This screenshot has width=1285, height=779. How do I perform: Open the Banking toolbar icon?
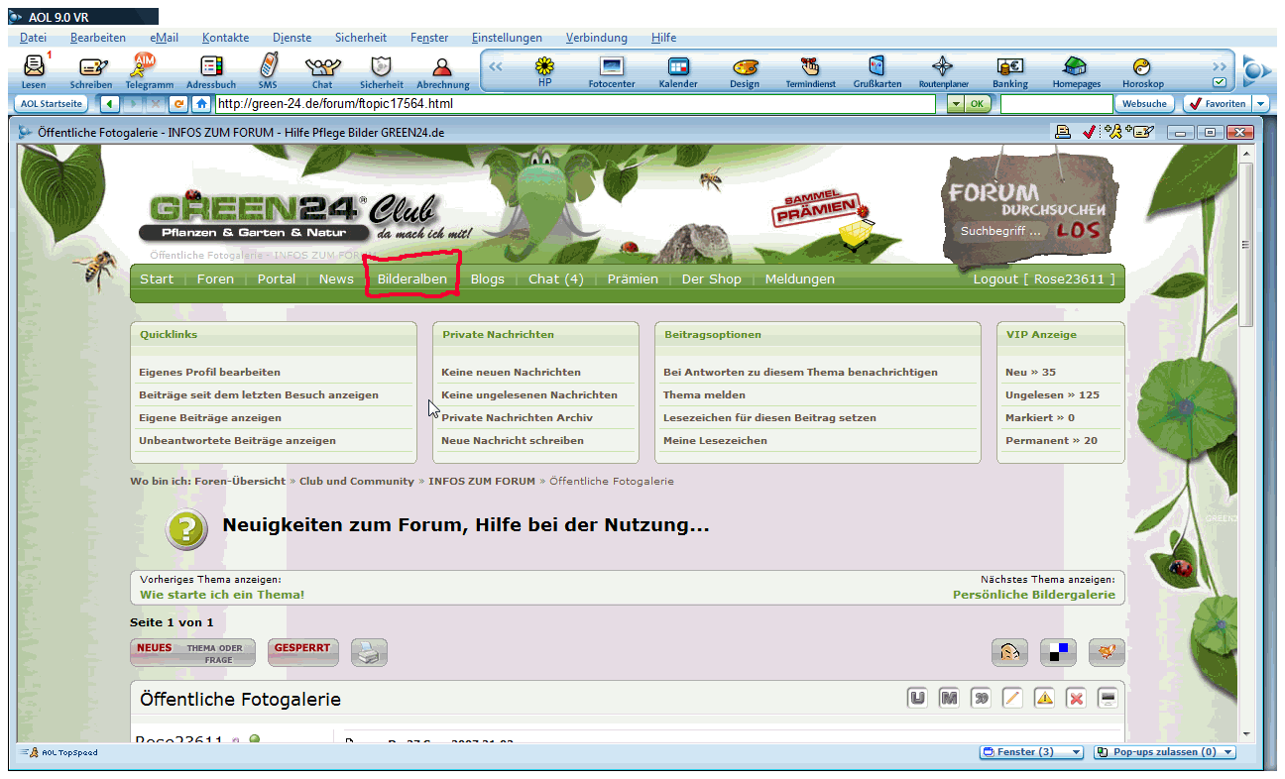coord(1009,67)
